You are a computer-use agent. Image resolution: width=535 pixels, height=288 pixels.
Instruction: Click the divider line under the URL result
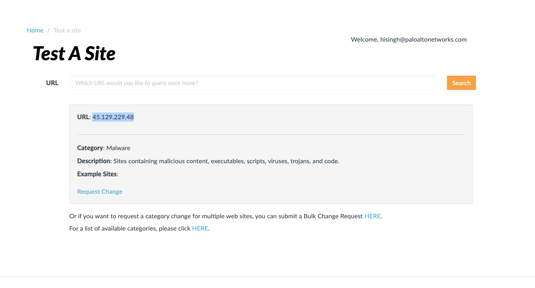(271, 133)
